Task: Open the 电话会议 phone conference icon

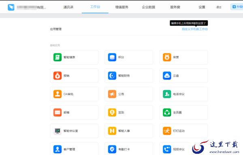Action: click(167, 94)
